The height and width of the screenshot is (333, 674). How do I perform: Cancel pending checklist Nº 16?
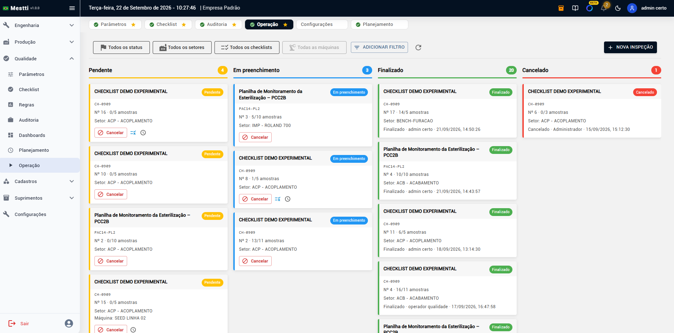point(111,133)
